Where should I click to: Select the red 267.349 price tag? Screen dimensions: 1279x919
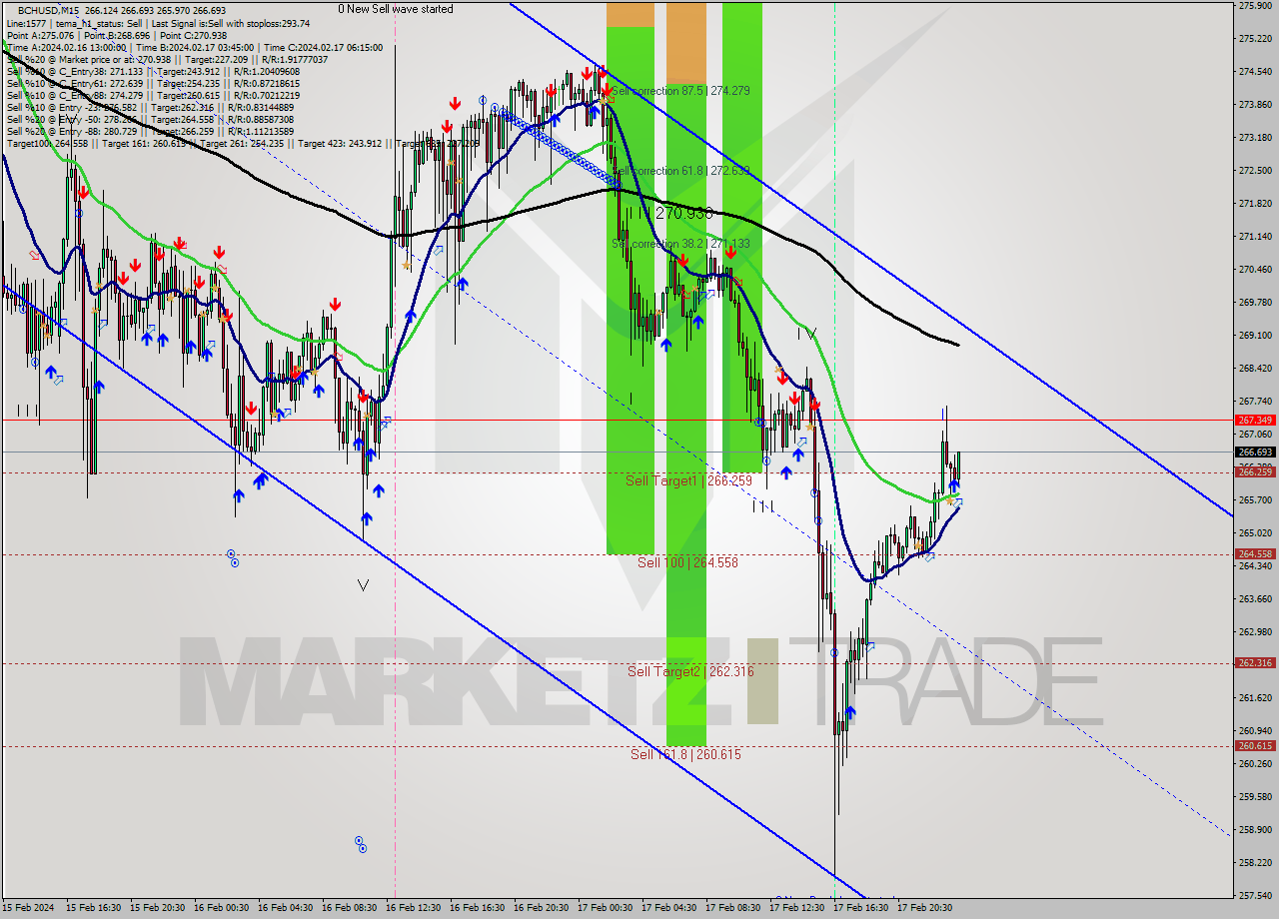pyautogui.click(x=1255, y=421)
